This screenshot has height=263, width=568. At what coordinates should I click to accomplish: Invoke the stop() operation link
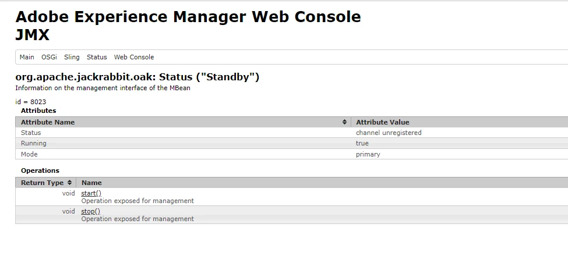[90, 211]
